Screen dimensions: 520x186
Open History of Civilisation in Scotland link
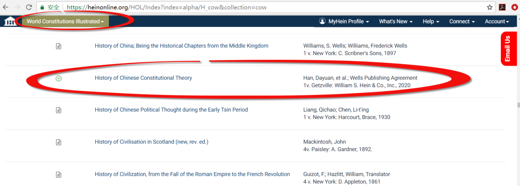(x=152, y=142)
